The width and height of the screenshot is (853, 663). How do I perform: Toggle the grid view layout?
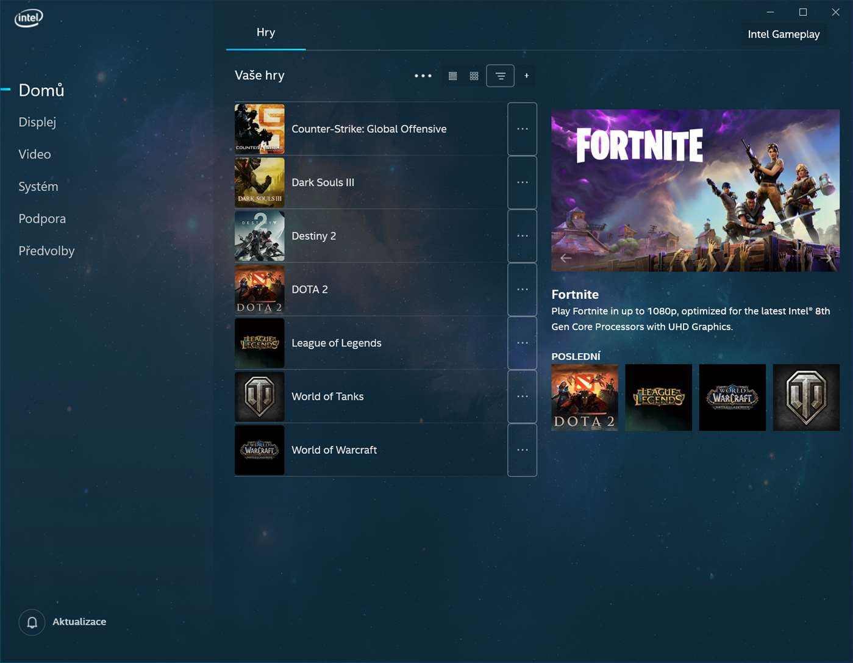[x=474, y=76]
